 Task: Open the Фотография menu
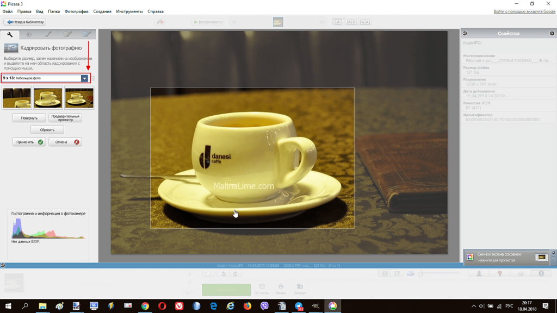(76, 11)
